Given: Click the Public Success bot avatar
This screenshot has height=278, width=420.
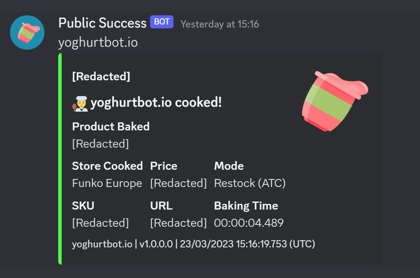Looking at the screenshot, I should 27,33.
